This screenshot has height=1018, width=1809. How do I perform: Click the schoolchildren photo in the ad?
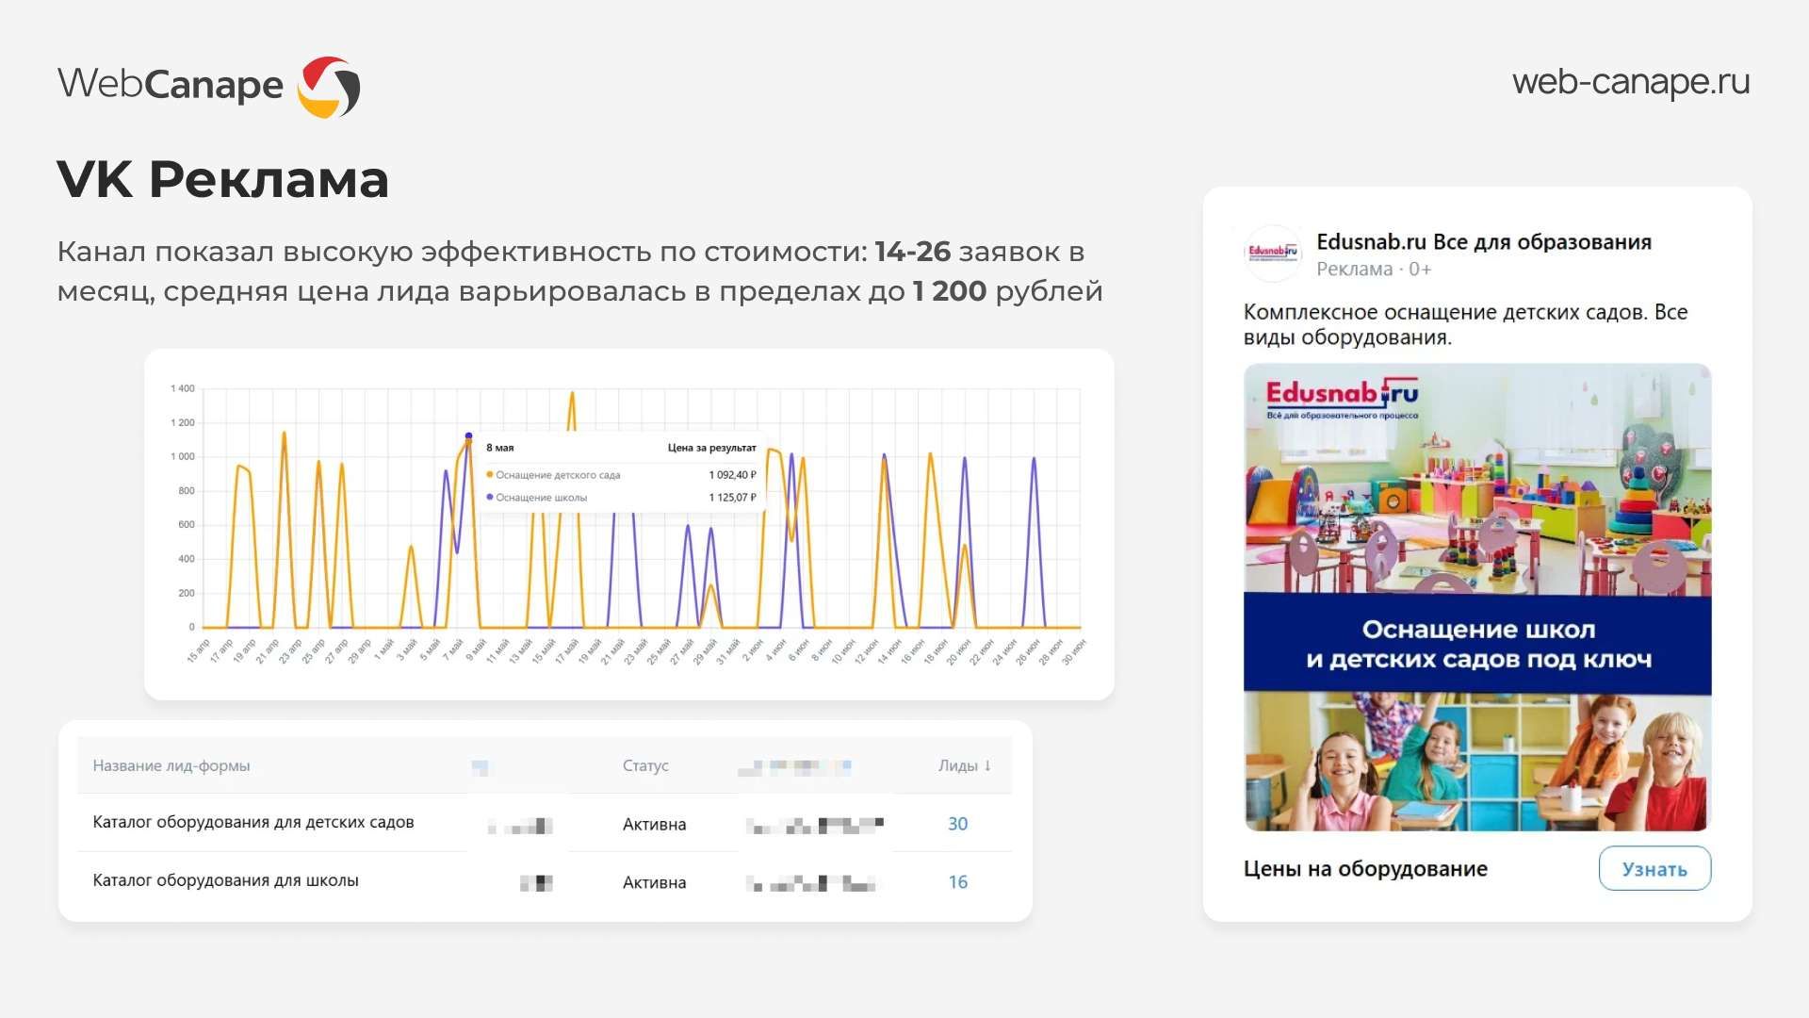(x=1477, y=762)
